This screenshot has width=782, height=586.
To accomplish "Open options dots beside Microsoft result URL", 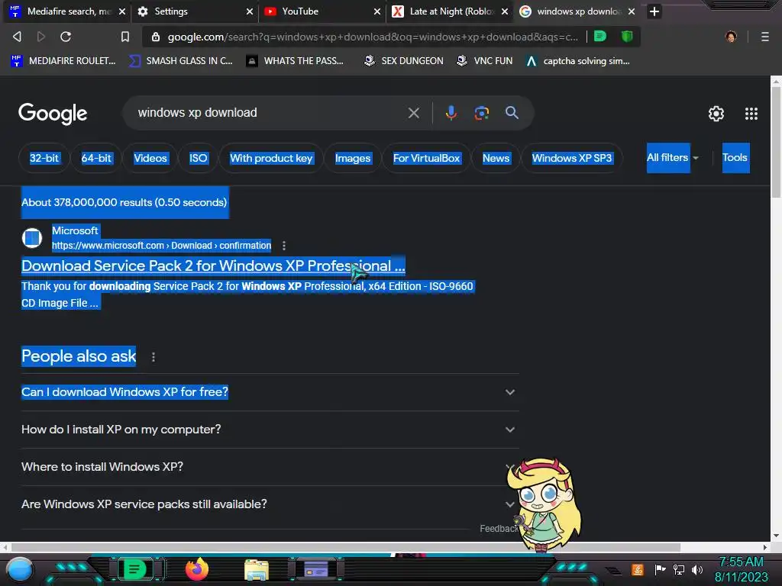I will pos(284,246).
